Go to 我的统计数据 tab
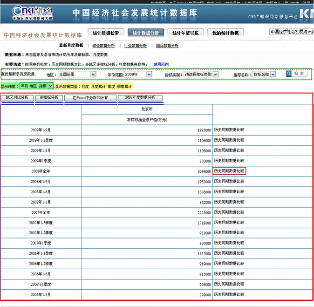The height and width of the screenshot is (307, 314). 225,33
